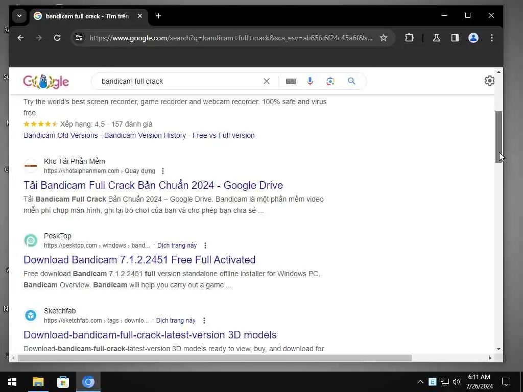
Task: Reload the current page
Action: [x=57, y=38]
